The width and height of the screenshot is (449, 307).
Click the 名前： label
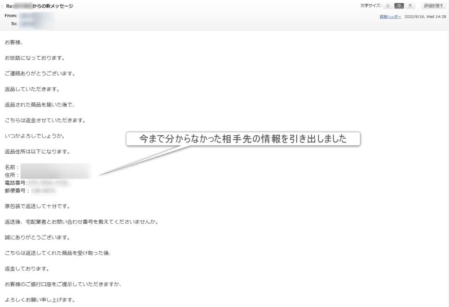pos(12,167)
